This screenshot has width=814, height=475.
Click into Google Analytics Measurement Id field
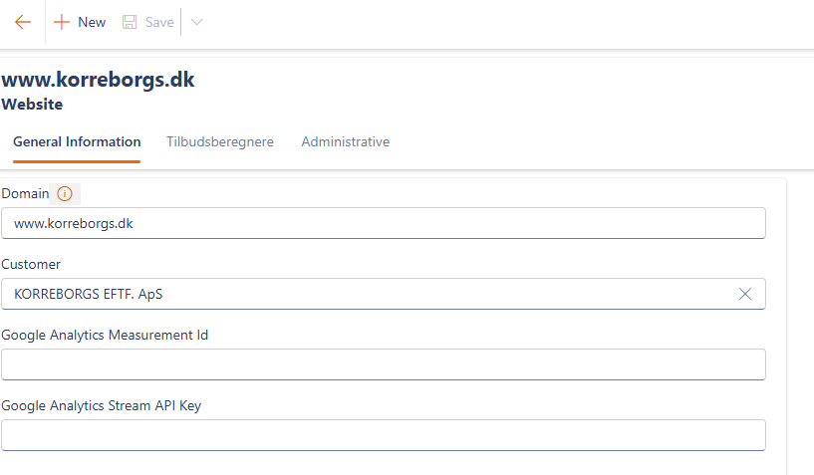click(x=384, y=364)
